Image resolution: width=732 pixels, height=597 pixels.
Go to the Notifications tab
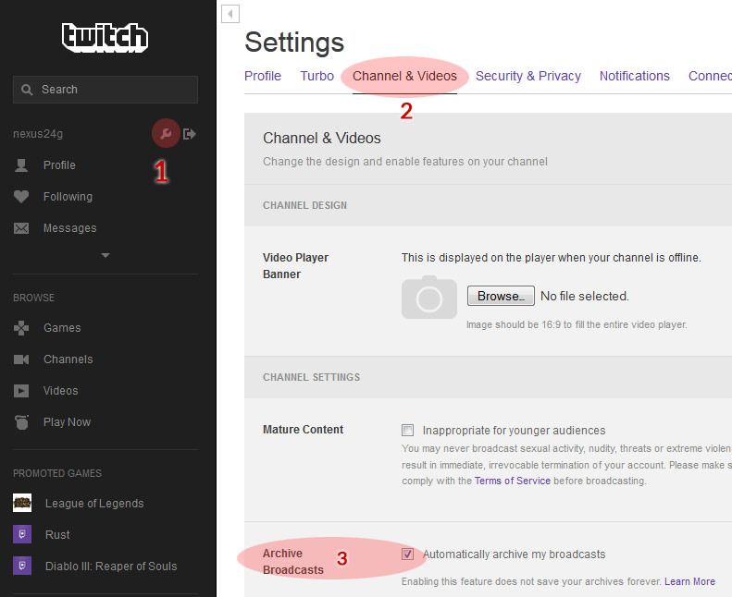[635, 76]
